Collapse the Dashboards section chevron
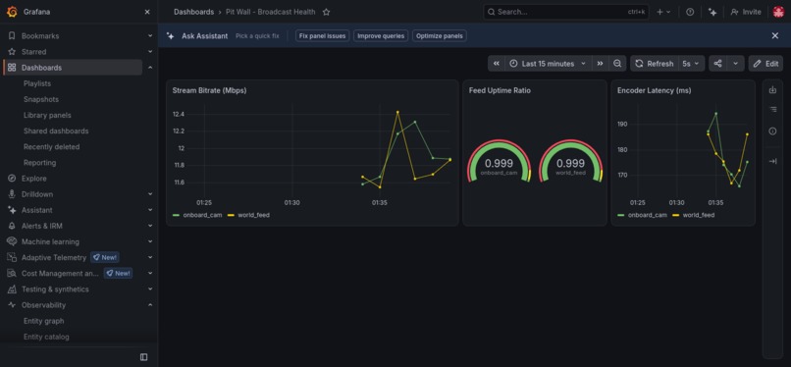 click(150, 68)
